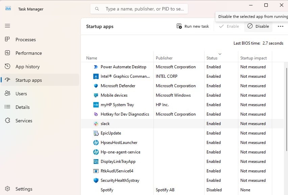The width and height of the screenshot is (288, 195).
Task: Click the DisplayLinkTrayApp icon
Action: pyautogui.click(x=96, y=162)
